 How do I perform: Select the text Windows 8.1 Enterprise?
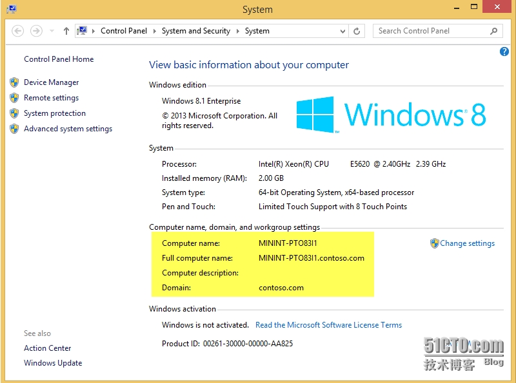click(201, 101)
